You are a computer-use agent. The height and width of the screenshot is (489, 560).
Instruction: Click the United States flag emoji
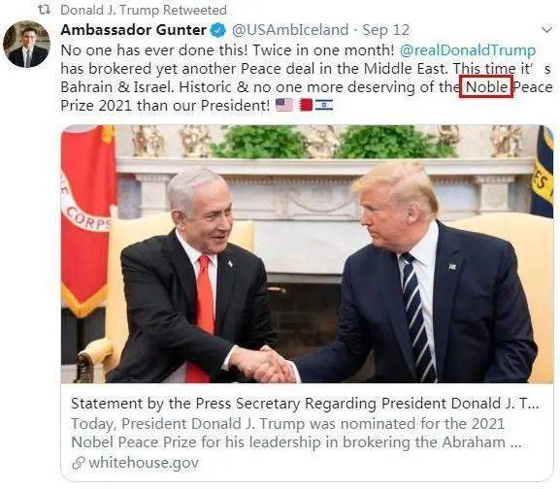pos(284,105)
